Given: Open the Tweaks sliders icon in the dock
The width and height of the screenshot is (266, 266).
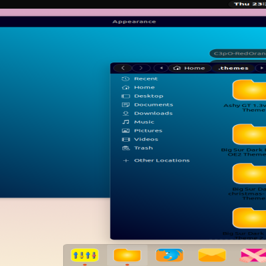Looking at the screenshot, I should coord(84,255).
